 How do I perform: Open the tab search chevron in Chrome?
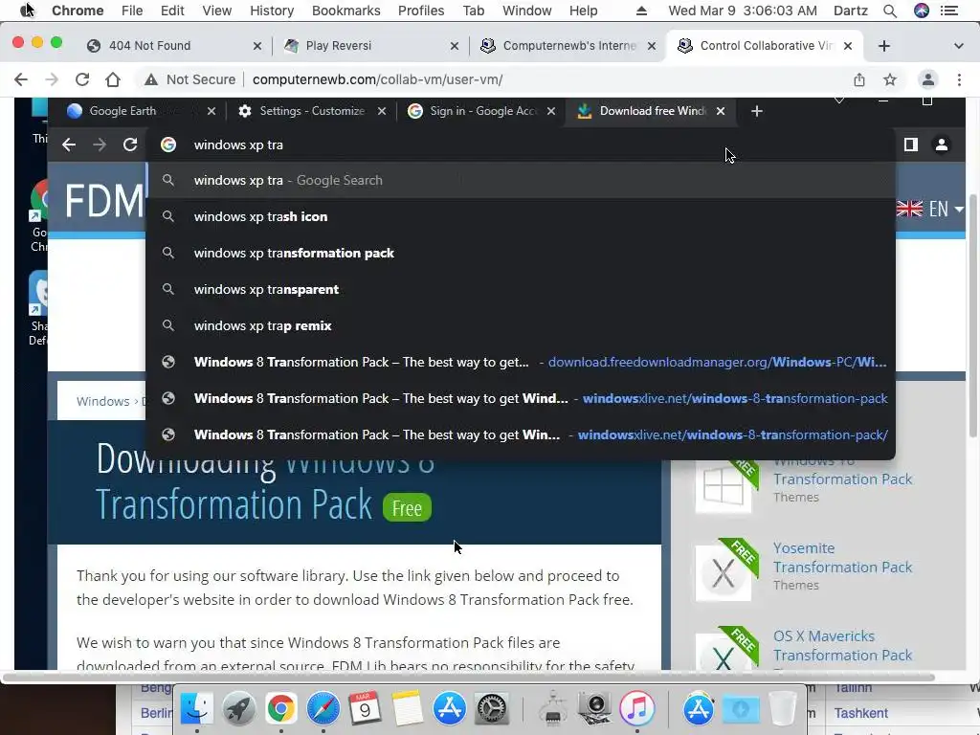pos(958,46)
